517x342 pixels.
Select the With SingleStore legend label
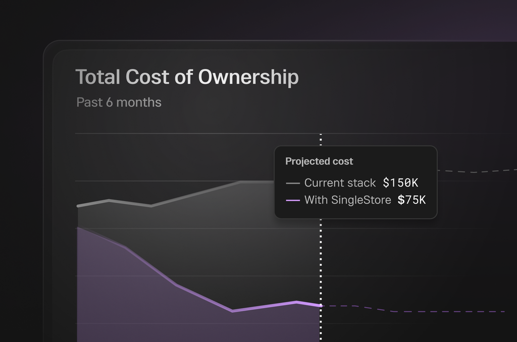(347, 200)
